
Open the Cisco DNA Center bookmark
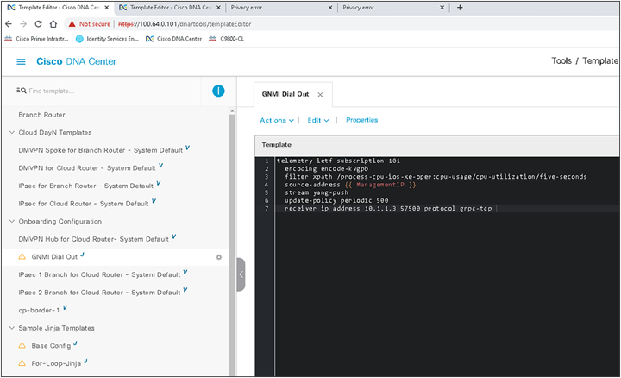click(173, 39)
